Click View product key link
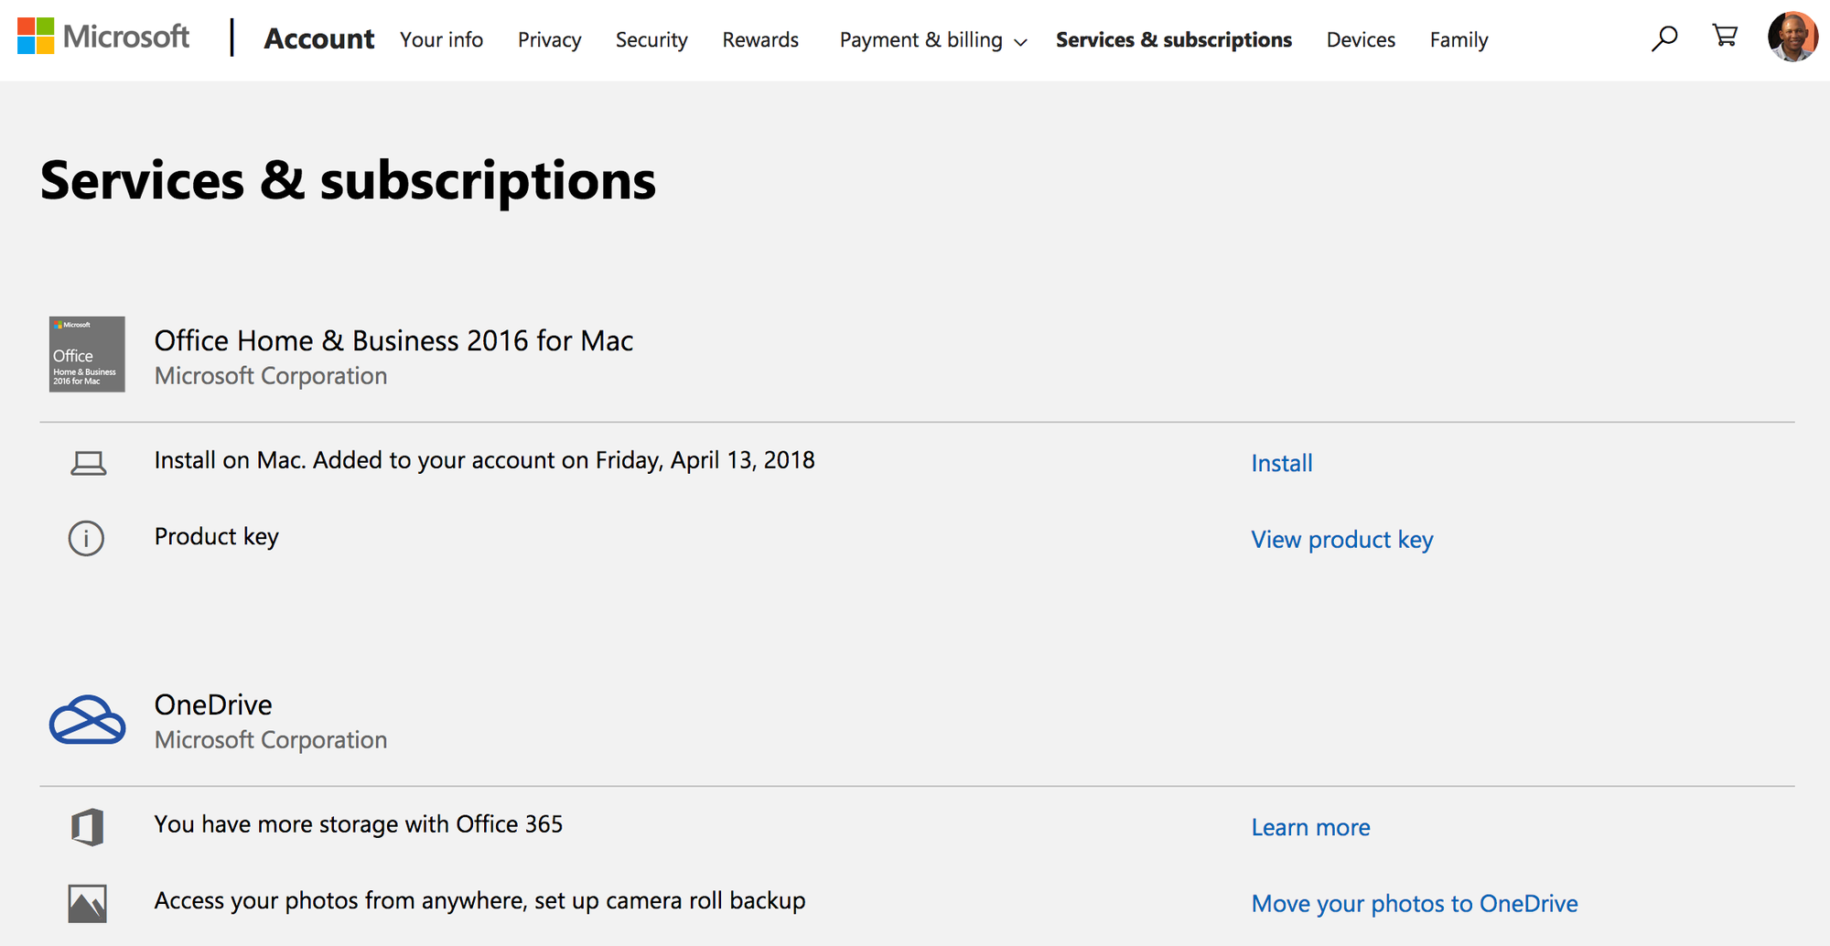 coord(1341,540)
